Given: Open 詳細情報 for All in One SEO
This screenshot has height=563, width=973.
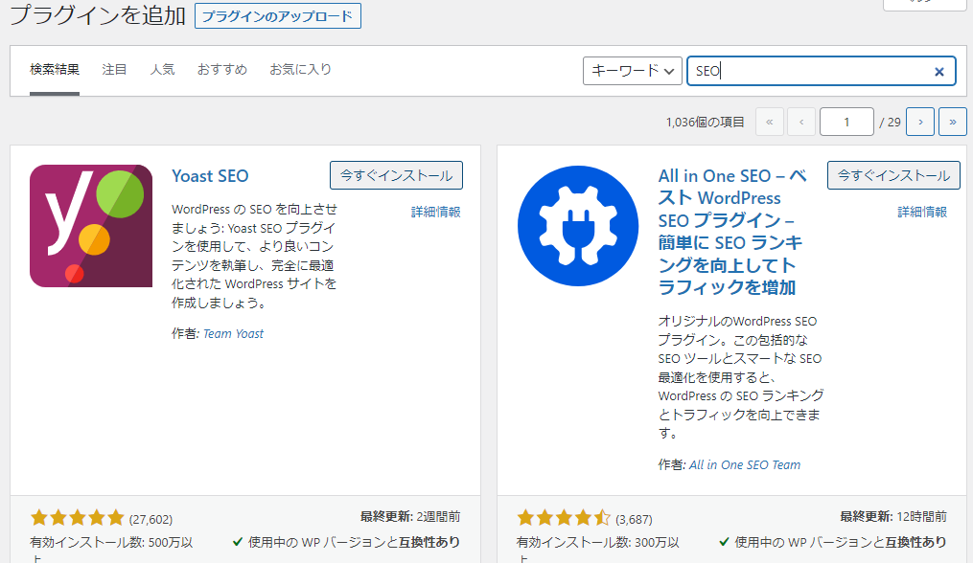Looking at the screenshot, I should [x=922, y=212].
